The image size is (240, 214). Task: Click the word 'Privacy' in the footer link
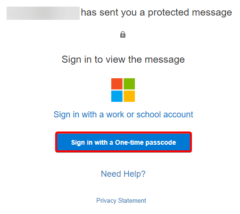pos(106,201)
